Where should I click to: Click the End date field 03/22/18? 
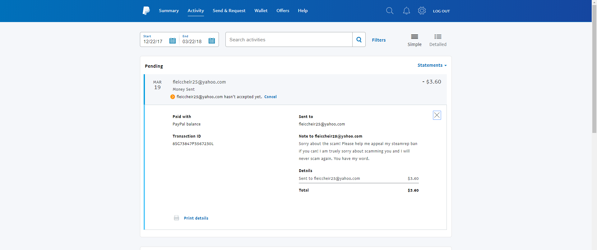point(192,41)
